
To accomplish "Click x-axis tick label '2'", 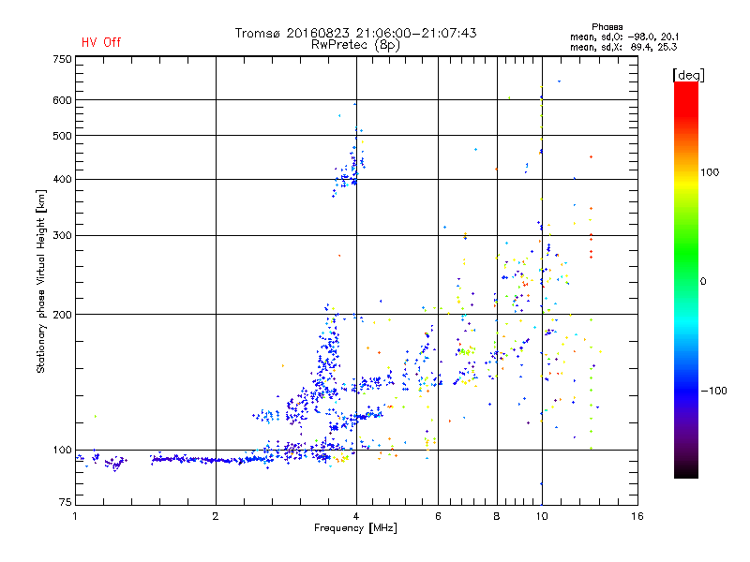I will coord(216,516).
